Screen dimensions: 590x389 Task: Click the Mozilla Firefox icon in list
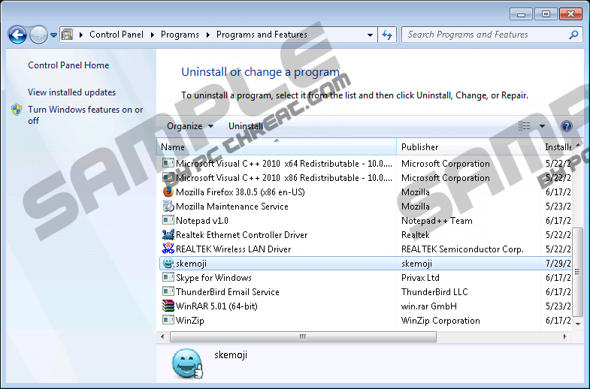(168, 192)
